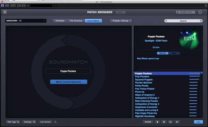This screenshot has width=208, height=127.
Task: Click the magnifier icon in the Search box
Action: click(x=166, y=21)
